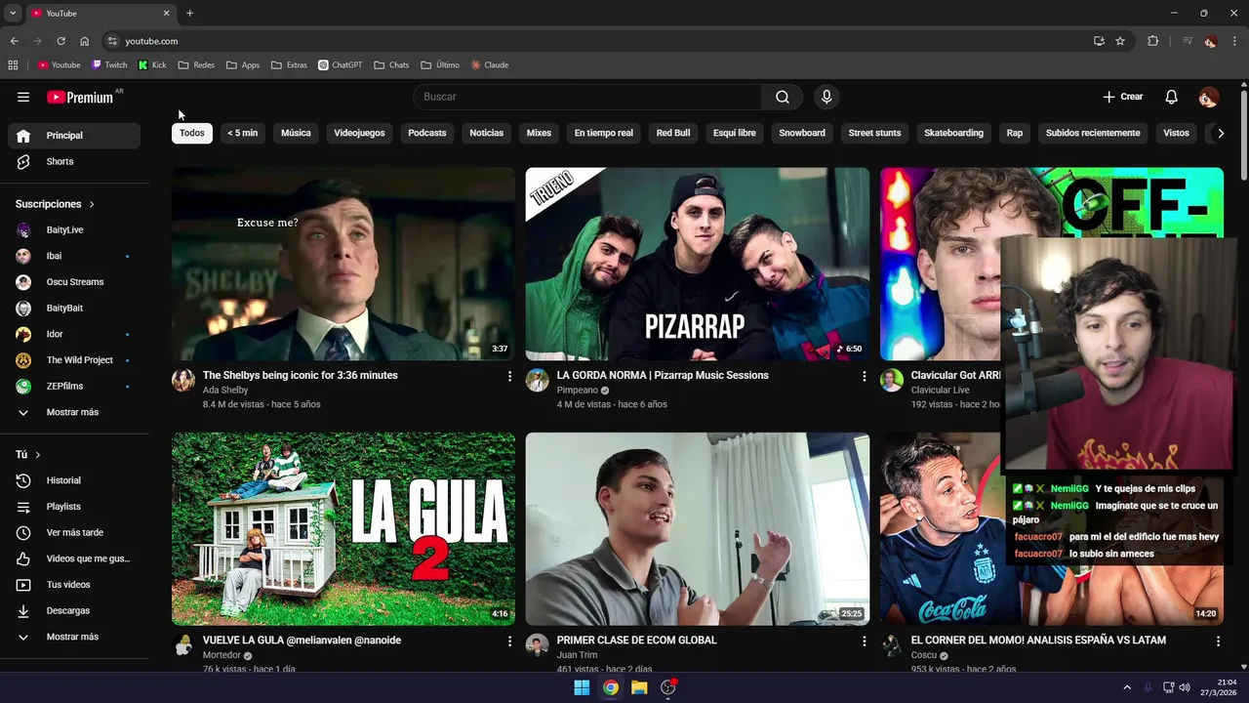Select the Podcasts filter chip
This screenshot has height=703, width=1249.
[426, 133]
